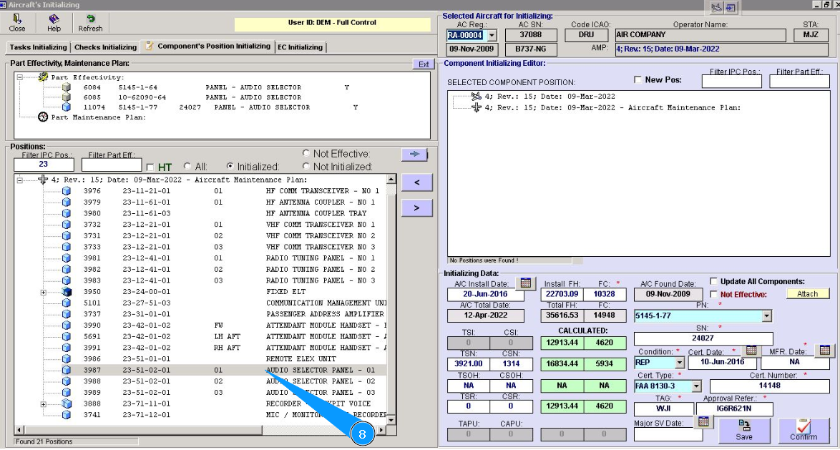The width and height of the screenshot is (840, 450).
Task: Open calendar for A/C Install Date
Action: click(524, 283)
